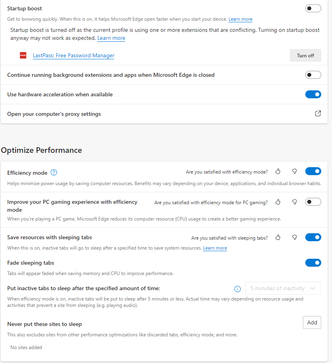Open the 5 minutes of inactivity dropdown
This screenshot has height=363, width=332.
point(283,288)
